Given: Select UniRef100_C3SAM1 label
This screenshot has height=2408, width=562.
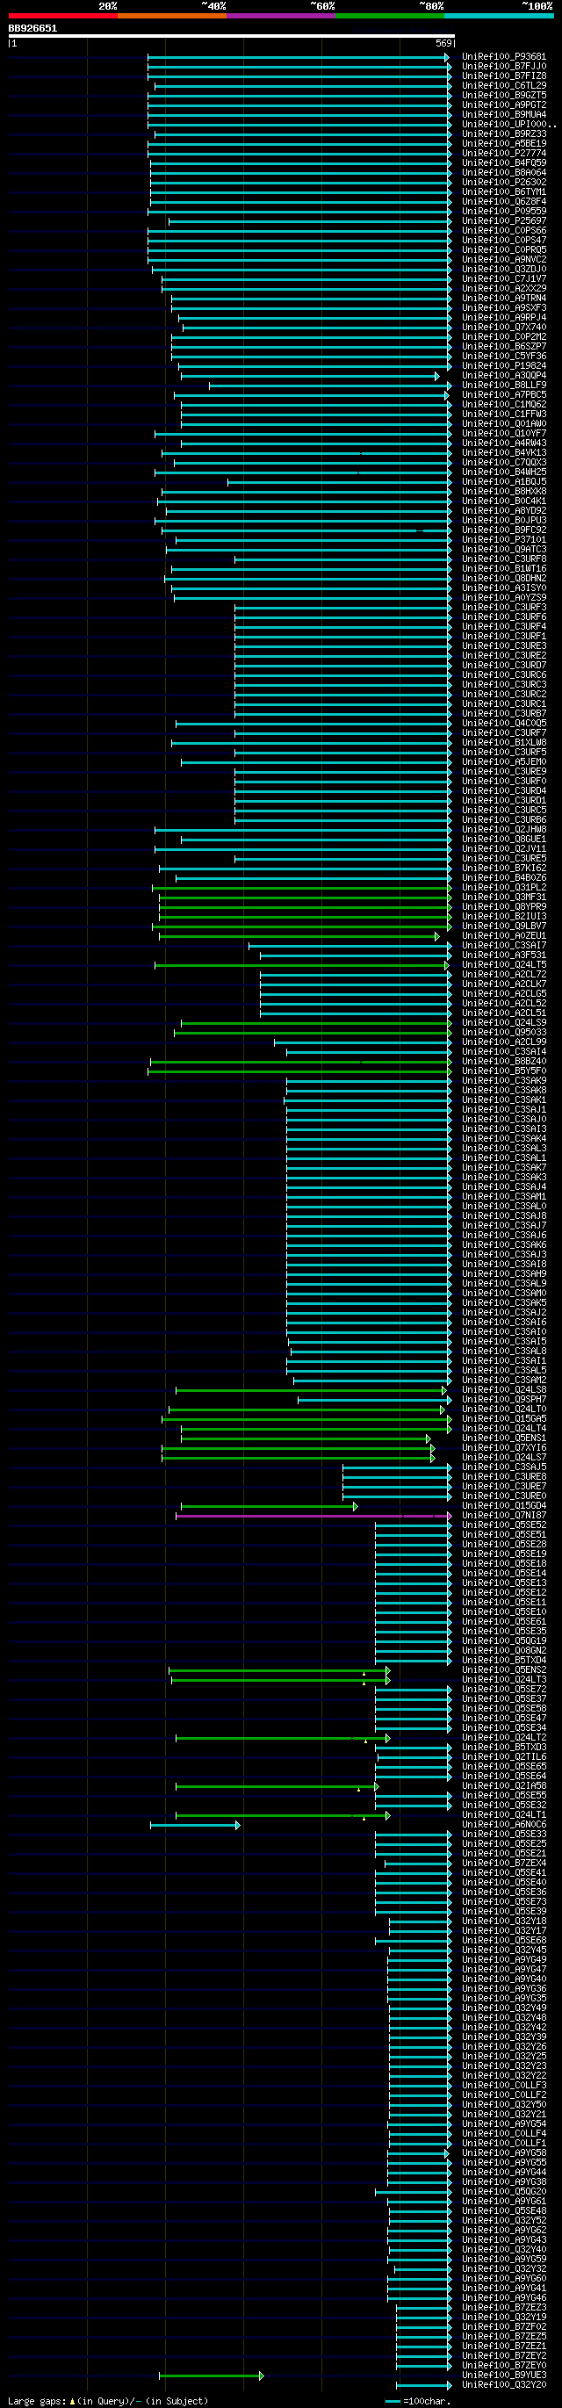Looking at the screenshot, I should tap(504, 1196).
